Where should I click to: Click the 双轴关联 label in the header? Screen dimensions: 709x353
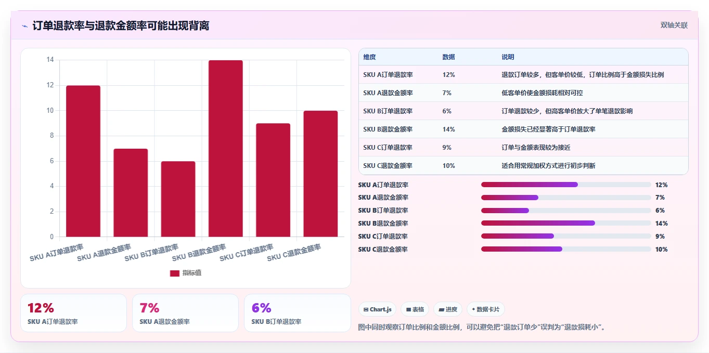[674, 25]
